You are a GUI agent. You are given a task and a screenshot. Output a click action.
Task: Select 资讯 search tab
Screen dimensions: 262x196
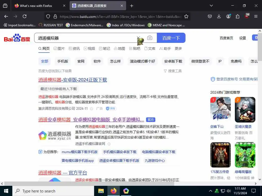(74, 48)
